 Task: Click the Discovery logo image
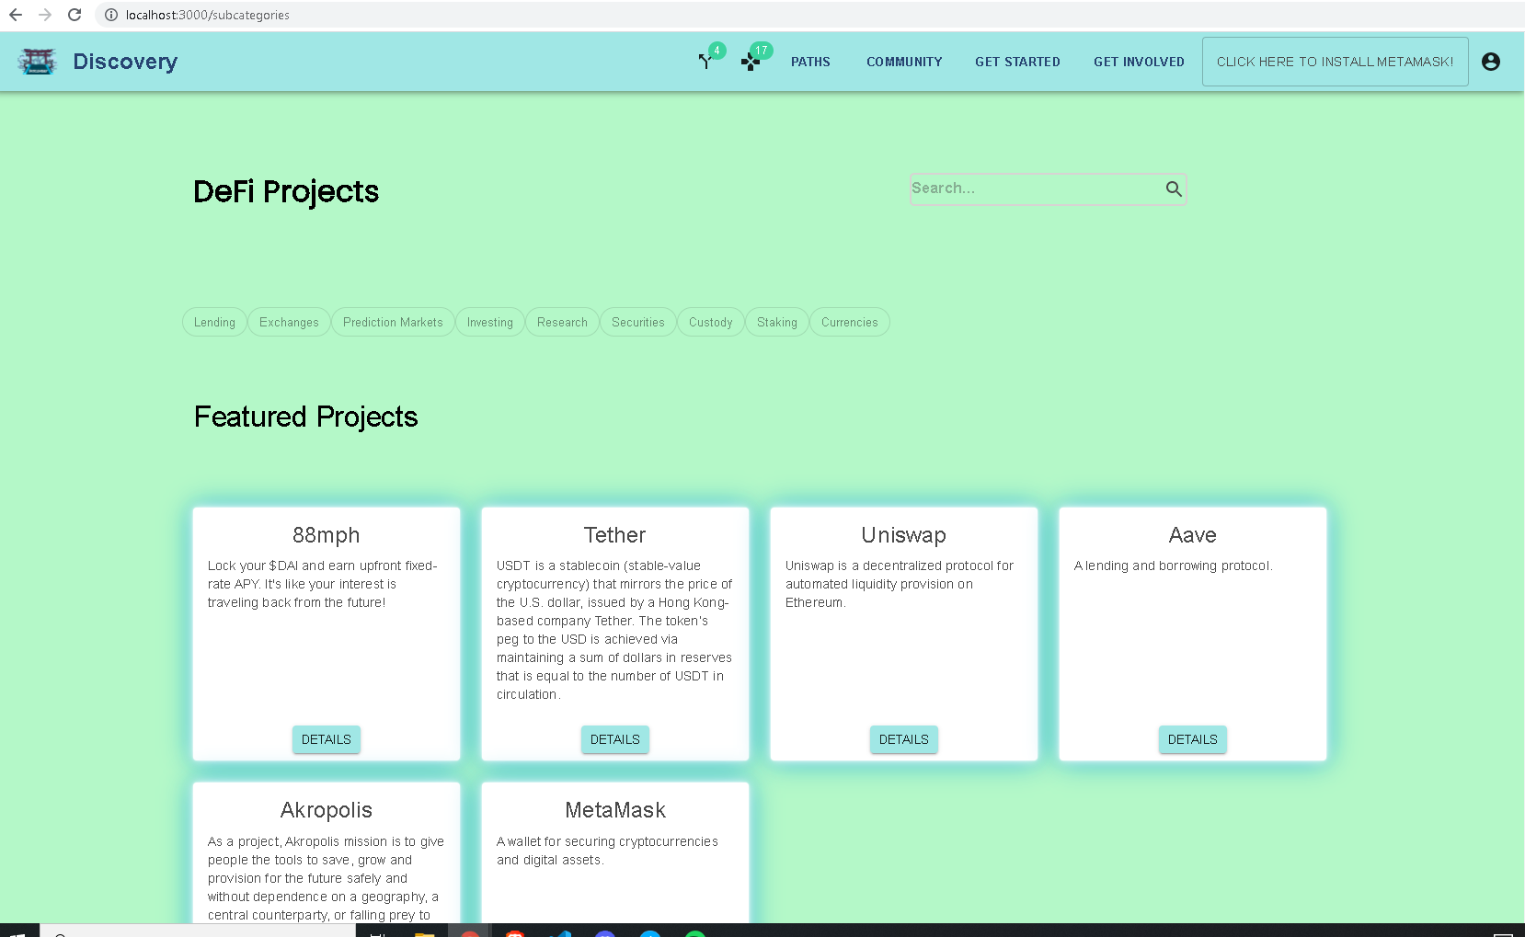pyautogui.click(x=37, y=62)
